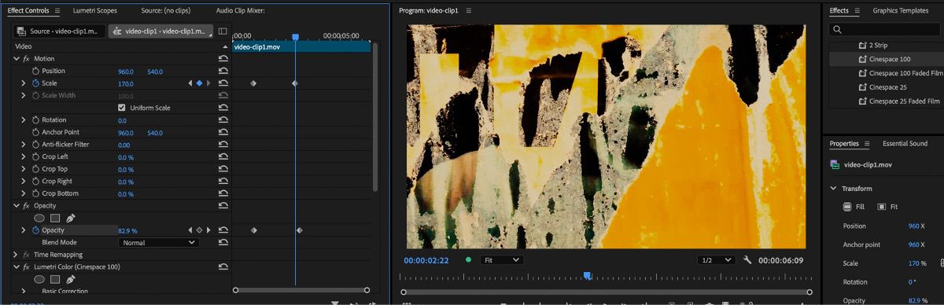Reset the Crop Bottom parameter
The height and width of the screenshot is (305, 944).
click(223, 193)
